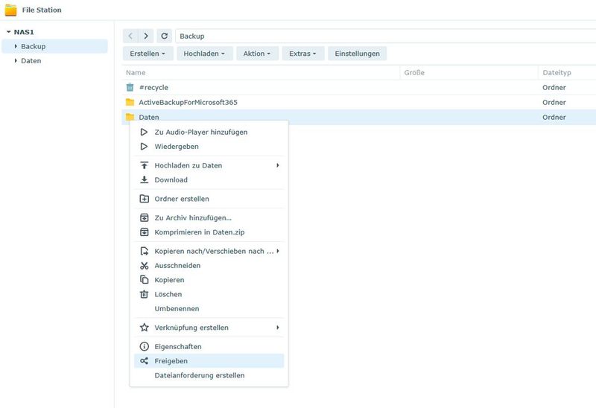Expand the Backup tree node arrow
Viewport: 596px width, 408px height.
16,46
